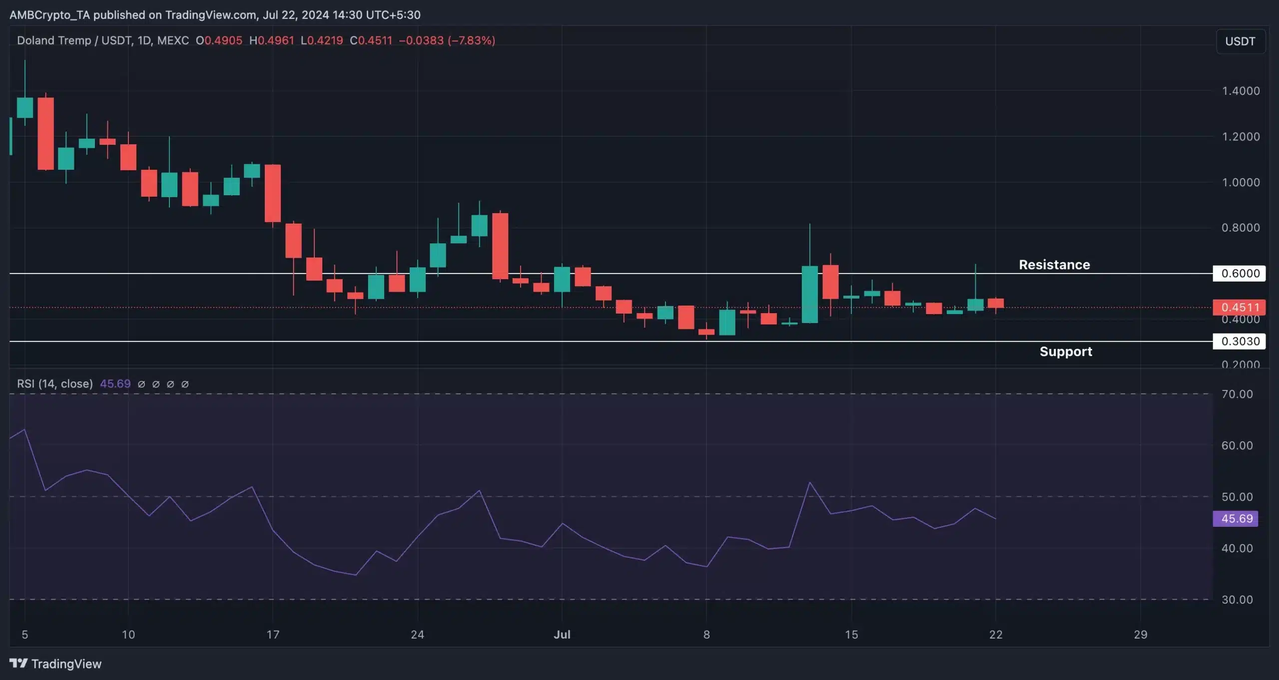Viewport: 1279px width, 680px height.
Task: Click the 1.2000 price axis label
Action: pyautogui.click(x=1241, y=136)
